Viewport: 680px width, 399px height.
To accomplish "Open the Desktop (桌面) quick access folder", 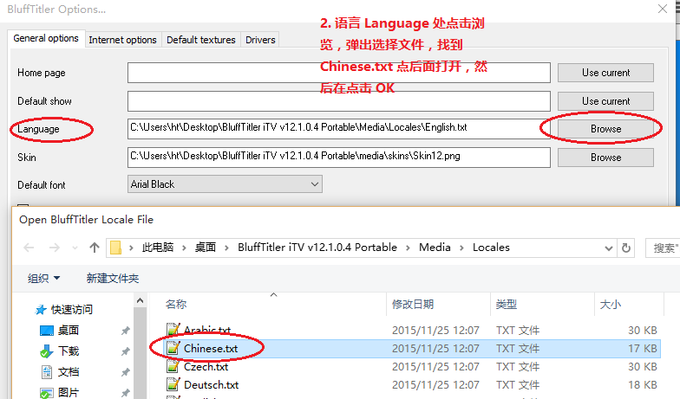I will [69, 331].
